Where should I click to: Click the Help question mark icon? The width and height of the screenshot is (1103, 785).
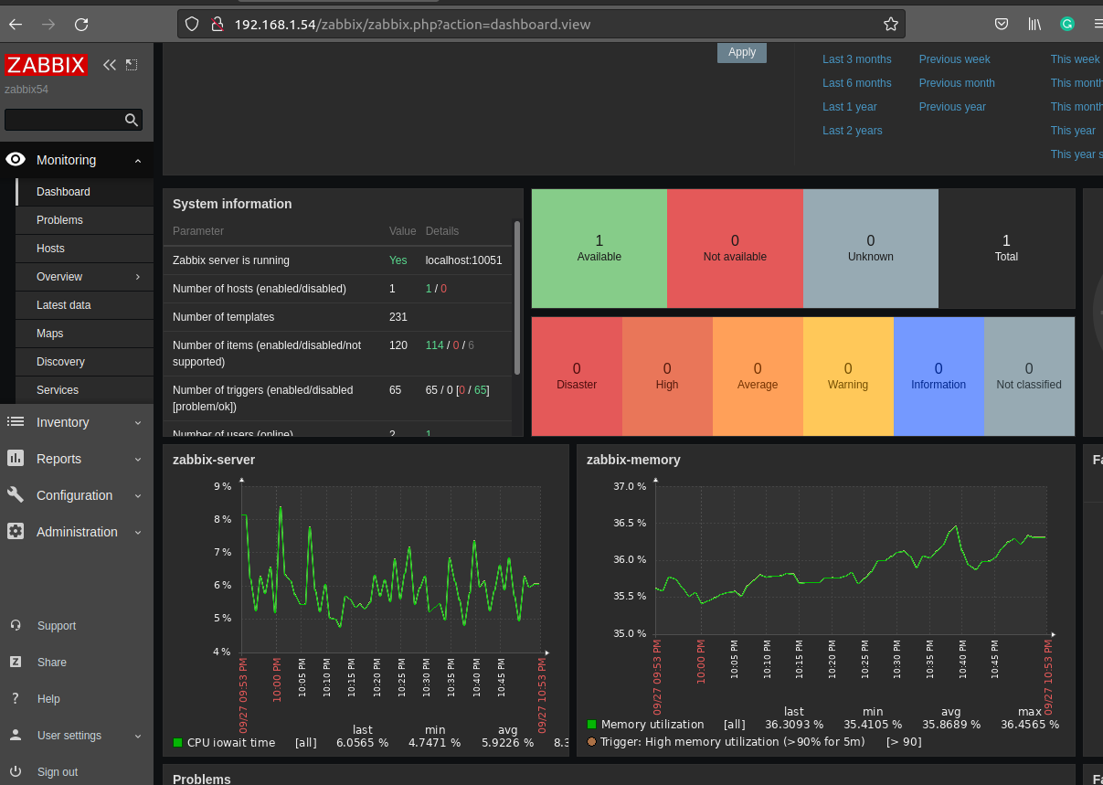(x=16, y=699)
